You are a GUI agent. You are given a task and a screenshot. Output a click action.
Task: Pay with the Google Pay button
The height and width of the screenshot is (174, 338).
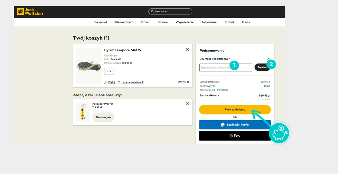coord(235,136)
